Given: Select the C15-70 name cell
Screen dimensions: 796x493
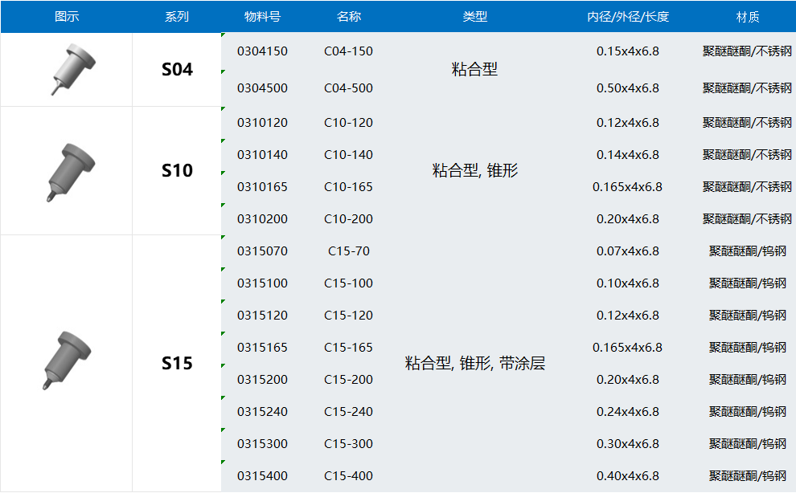Looking at the screenshot, I should (349, 251).
